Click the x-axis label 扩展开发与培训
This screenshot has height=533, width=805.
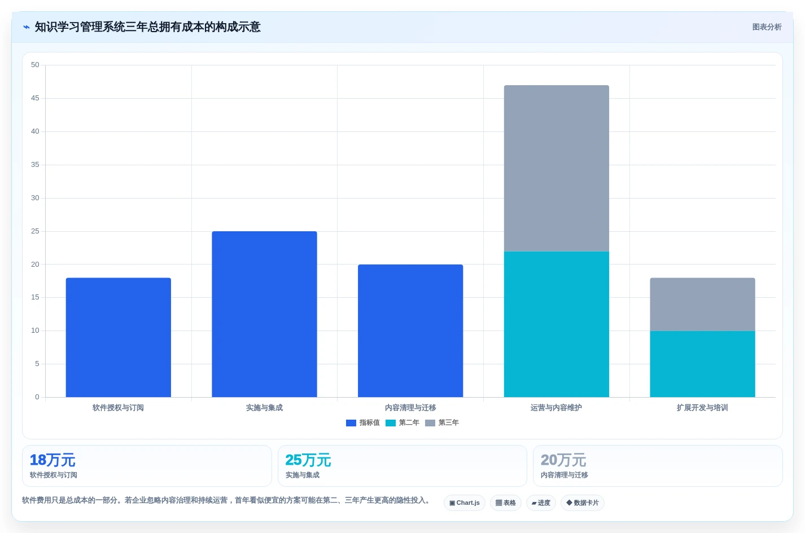(x=703, y=408)
